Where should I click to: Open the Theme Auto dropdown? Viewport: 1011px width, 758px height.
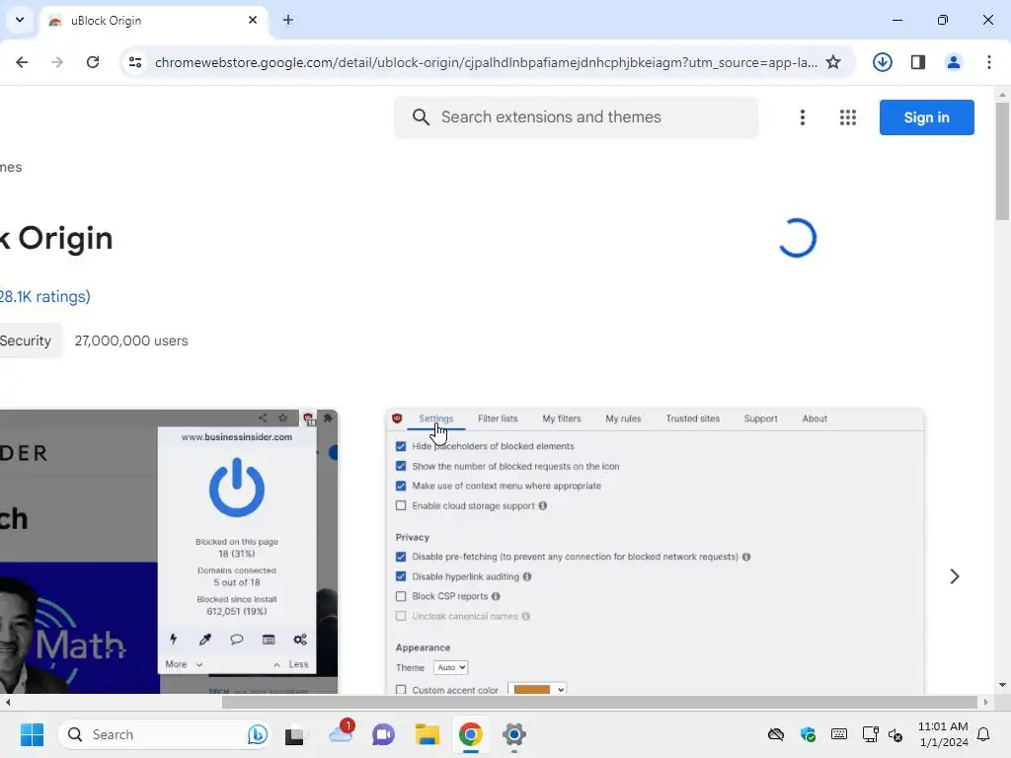[x=450, y=668]
